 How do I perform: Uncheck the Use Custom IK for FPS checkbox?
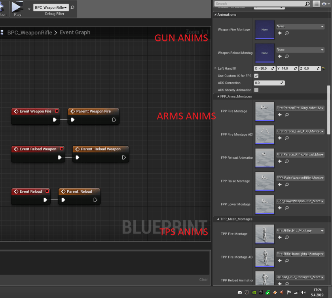[256, 76]
